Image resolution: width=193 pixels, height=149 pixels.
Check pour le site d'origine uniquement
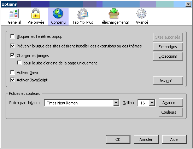(x=19, y=63)
